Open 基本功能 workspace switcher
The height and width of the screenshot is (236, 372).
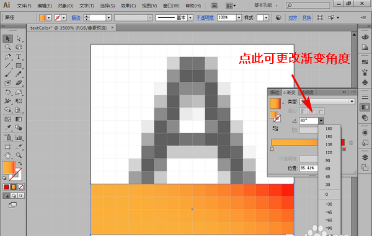(266, 5)
